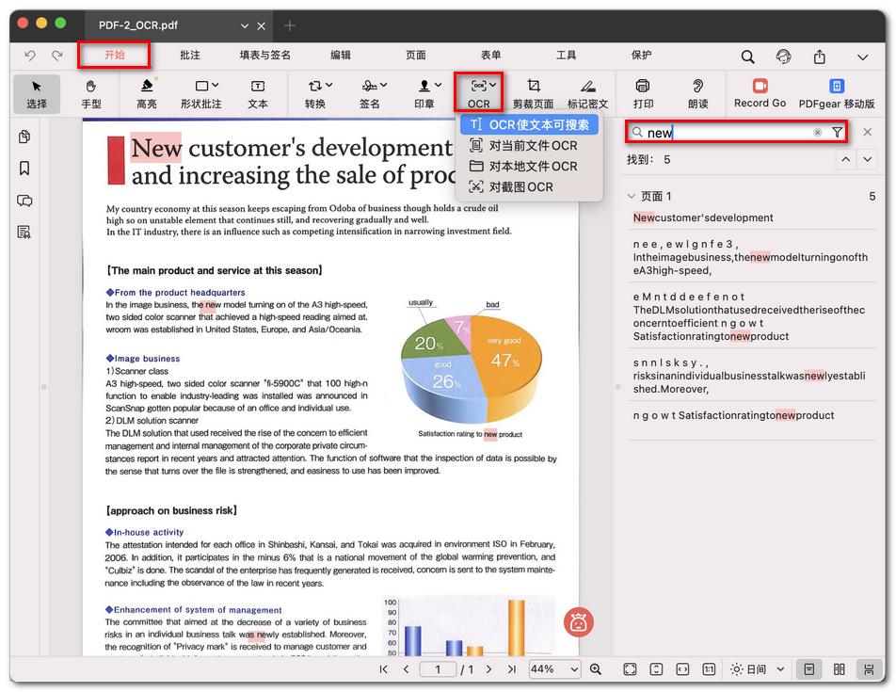The height and width of the screenshot is (692, 896).
Task: Toggle single page view mode
Action: [x=808, y=669]
